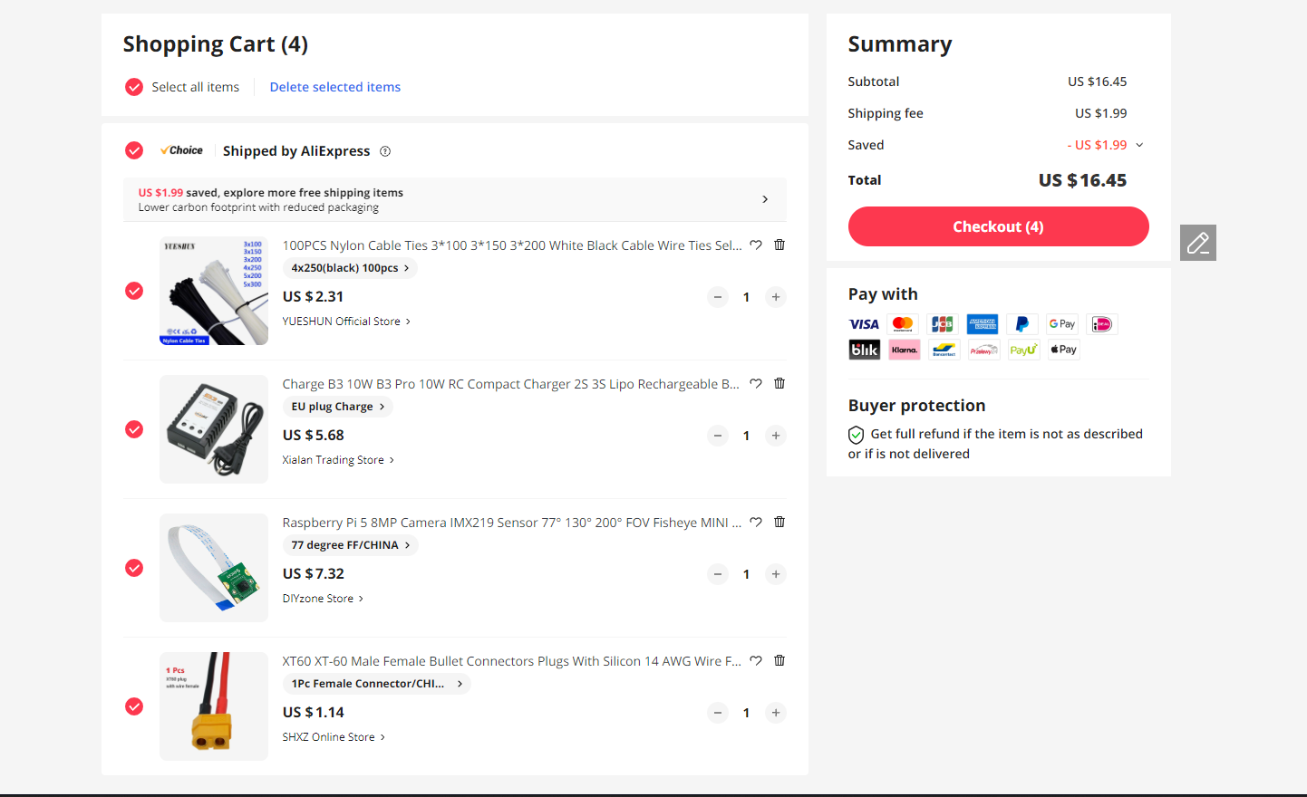Open the 4x250(black) 100pcs variant selector
This screenshot has width=1307, height=797.
(x=350, y=268)
